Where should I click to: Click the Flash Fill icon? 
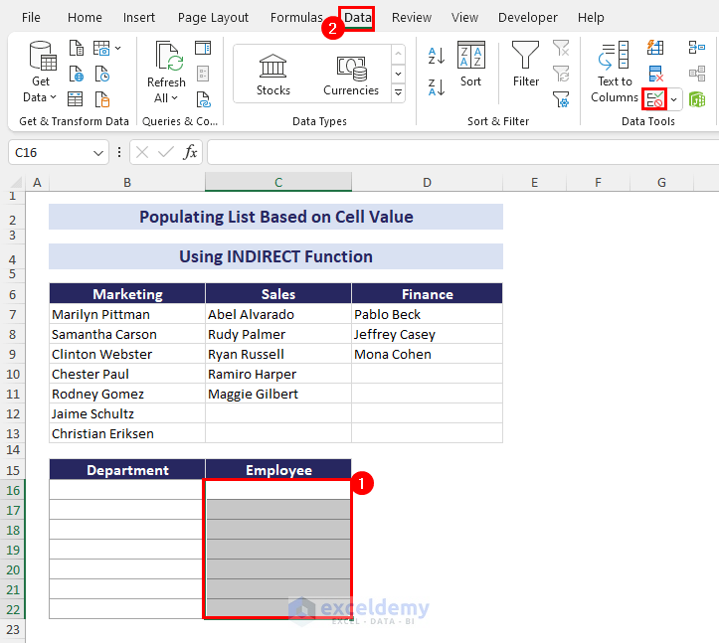(654, 48)
